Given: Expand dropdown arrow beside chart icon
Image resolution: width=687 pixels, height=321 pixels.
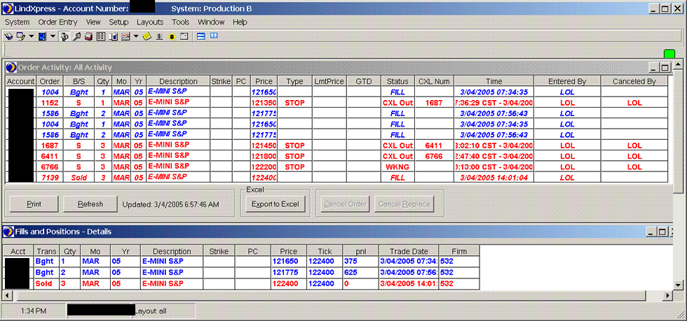Looking at the screenshot, I should coord(136,37).
